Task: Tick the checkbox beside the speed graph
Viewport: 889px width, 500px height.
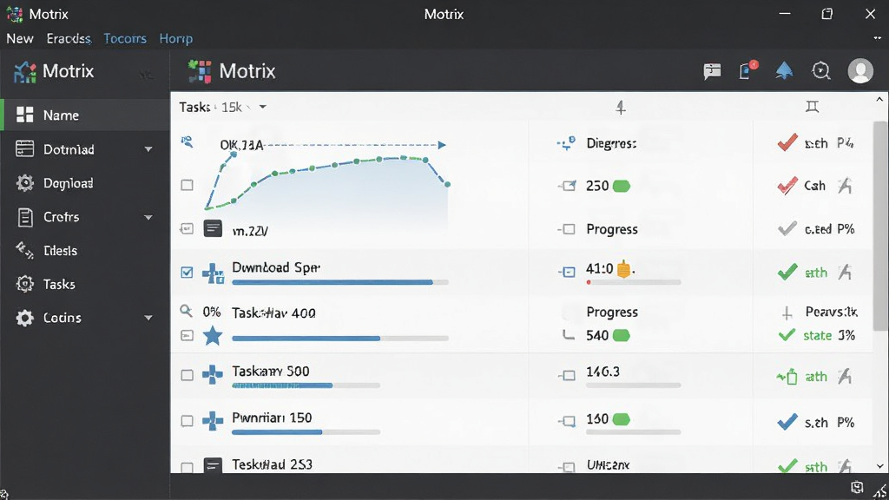Action: tap(187, 186)
